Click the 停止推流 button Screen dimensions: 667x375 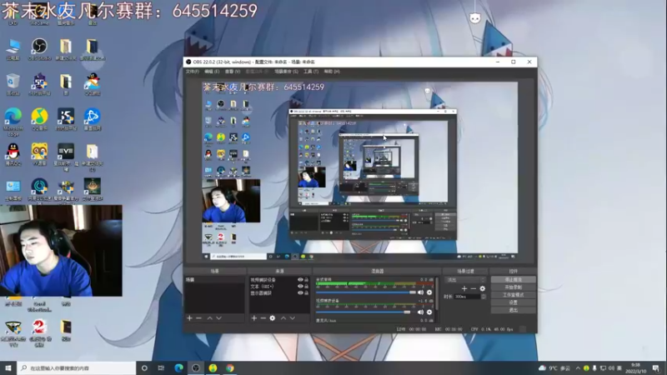coord(514,280)
